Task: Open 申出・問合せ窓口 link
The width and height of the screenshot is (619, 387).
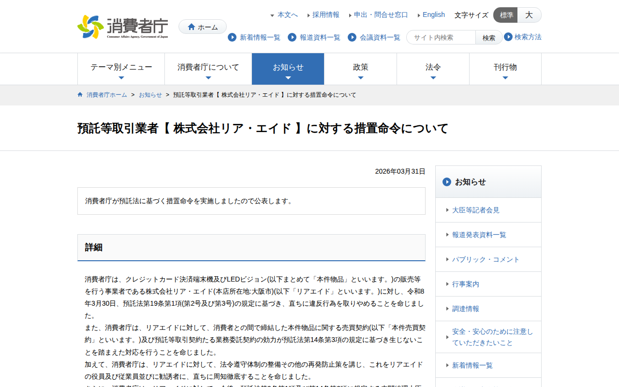Action: (381, 15)
